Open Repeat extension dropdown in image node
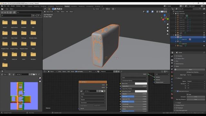This screenshot has height=116, width=206. 93,100
